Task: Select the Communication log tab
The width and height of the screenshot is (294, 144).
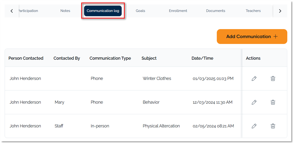Action: coord(103,11)
